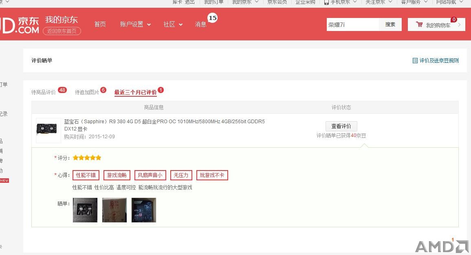The height and width of the screenshot is (255, 471).
Task: Click 返回京东首页 button
Action: 62,31
